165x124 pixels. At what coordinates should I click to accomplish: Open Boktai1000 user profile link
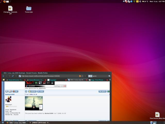point(10,94)
